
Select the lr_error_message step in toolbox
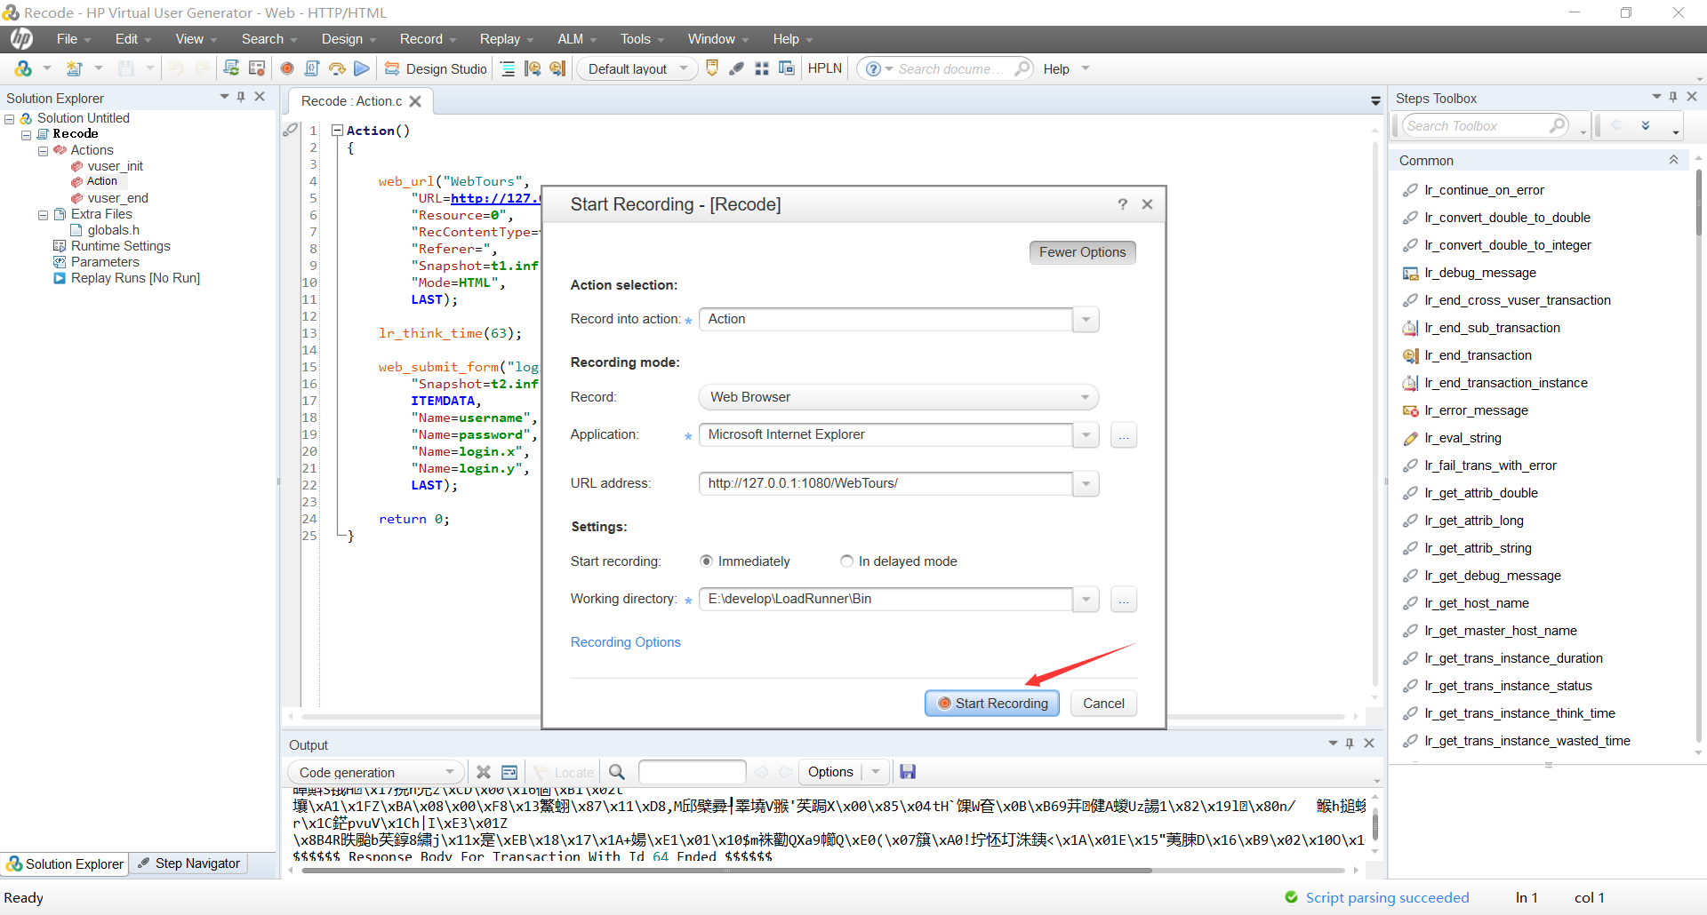click(1476, 410)
